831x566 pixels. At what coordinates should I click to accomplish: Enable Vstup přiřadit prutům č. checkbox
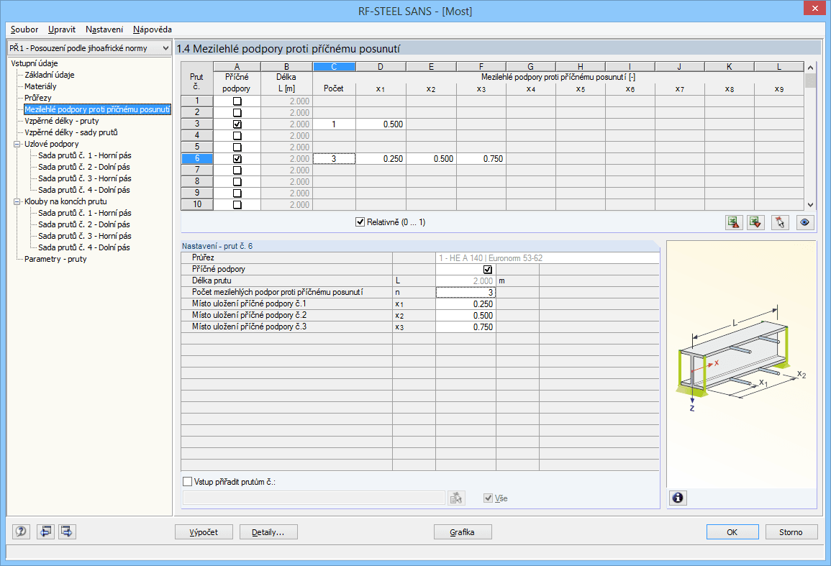click(x=187, y=482)
